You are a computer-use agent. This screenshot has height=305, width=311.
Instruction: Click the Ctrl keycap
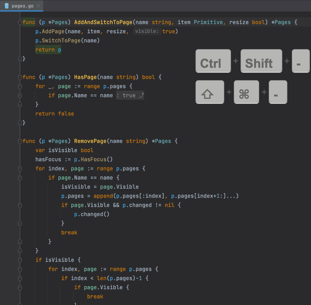(x=213, y=61)
